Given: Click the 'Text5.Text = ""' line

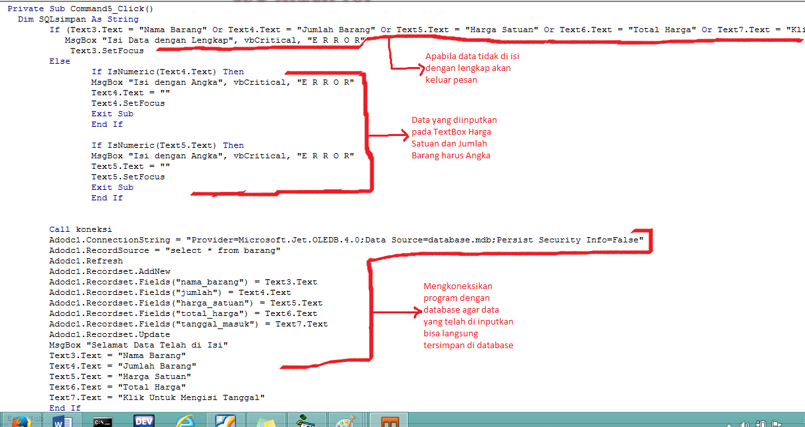Looking at the screenshot, I should tap(131, 166).
